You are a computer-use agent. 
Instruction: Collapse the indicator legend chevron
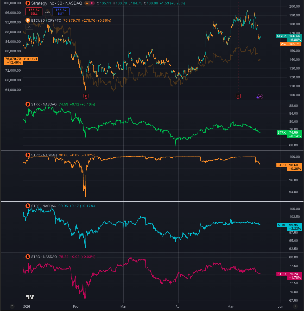tap(29, 27)
